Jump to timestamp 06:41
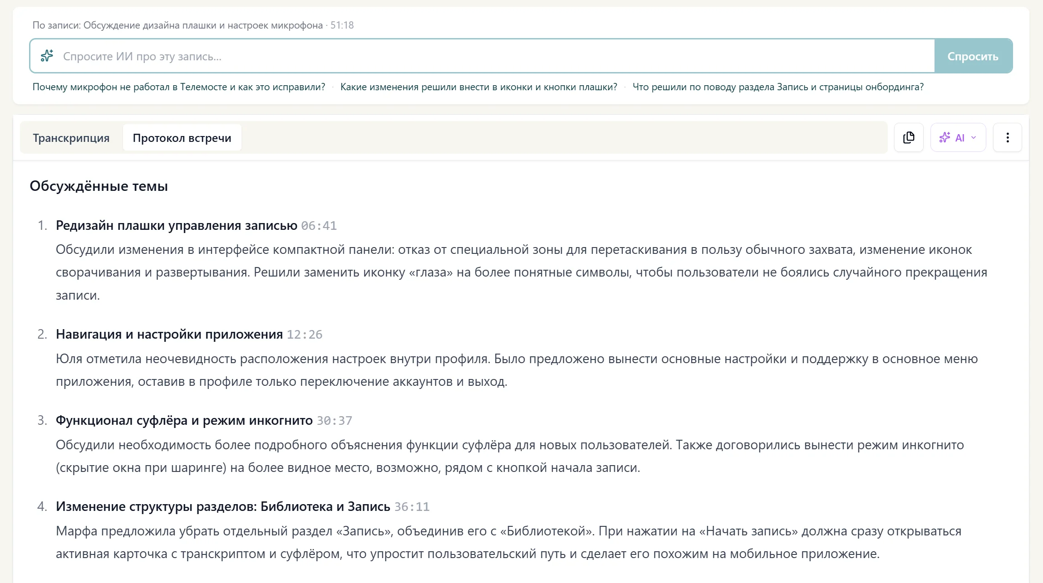 (319, 226)
